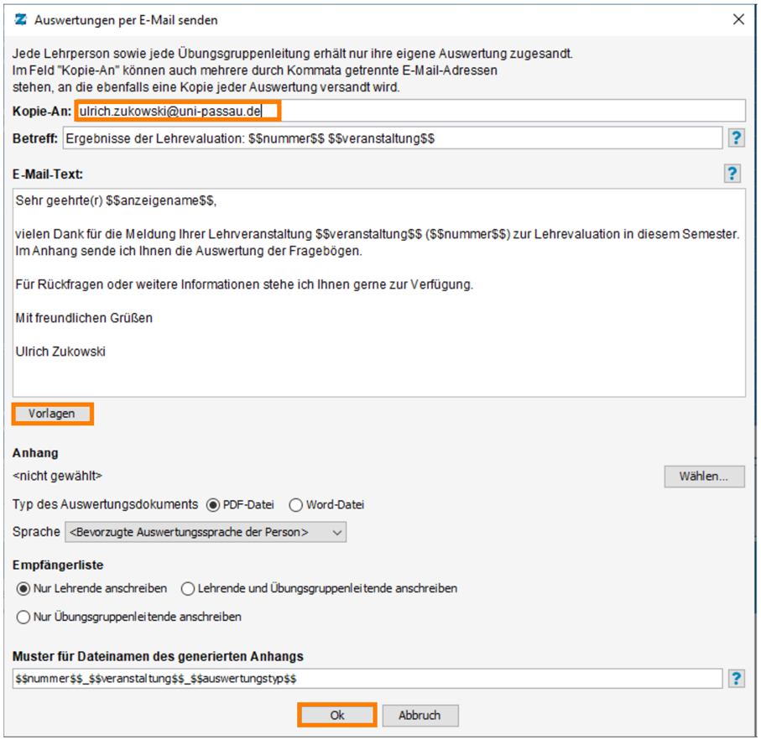Open help for the Dateinamen pattern field
The height and width of the screenshot is (740, 761).
pos(736,679)
